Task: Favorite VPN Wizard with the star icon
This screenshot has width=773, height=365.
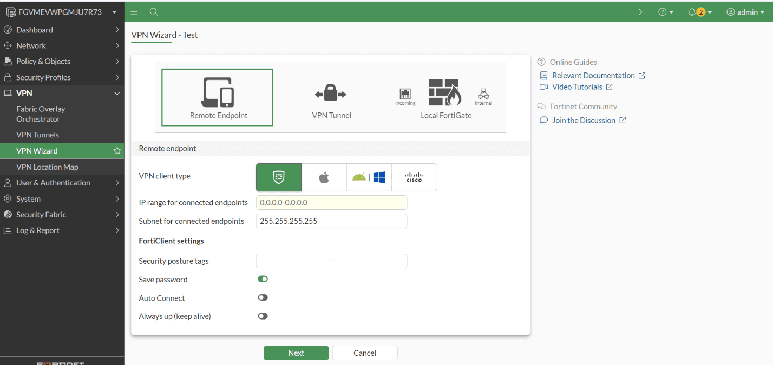Action: 117,151
